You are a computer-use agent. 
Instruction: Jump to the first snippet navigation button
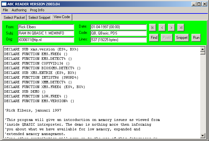pyautogui.click(x=152, y=28)
